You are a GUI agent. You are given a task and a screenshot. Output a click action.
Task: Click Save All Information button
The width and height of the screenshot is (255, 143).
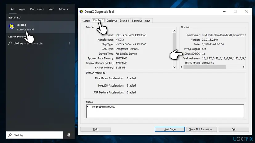click(x=201, y=129)
